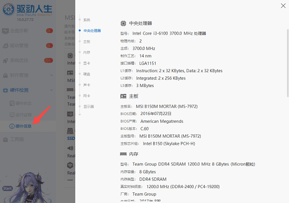The image size is (289, 203).
Task: Click the 硬件检测 chip icon
Action: 5,90
